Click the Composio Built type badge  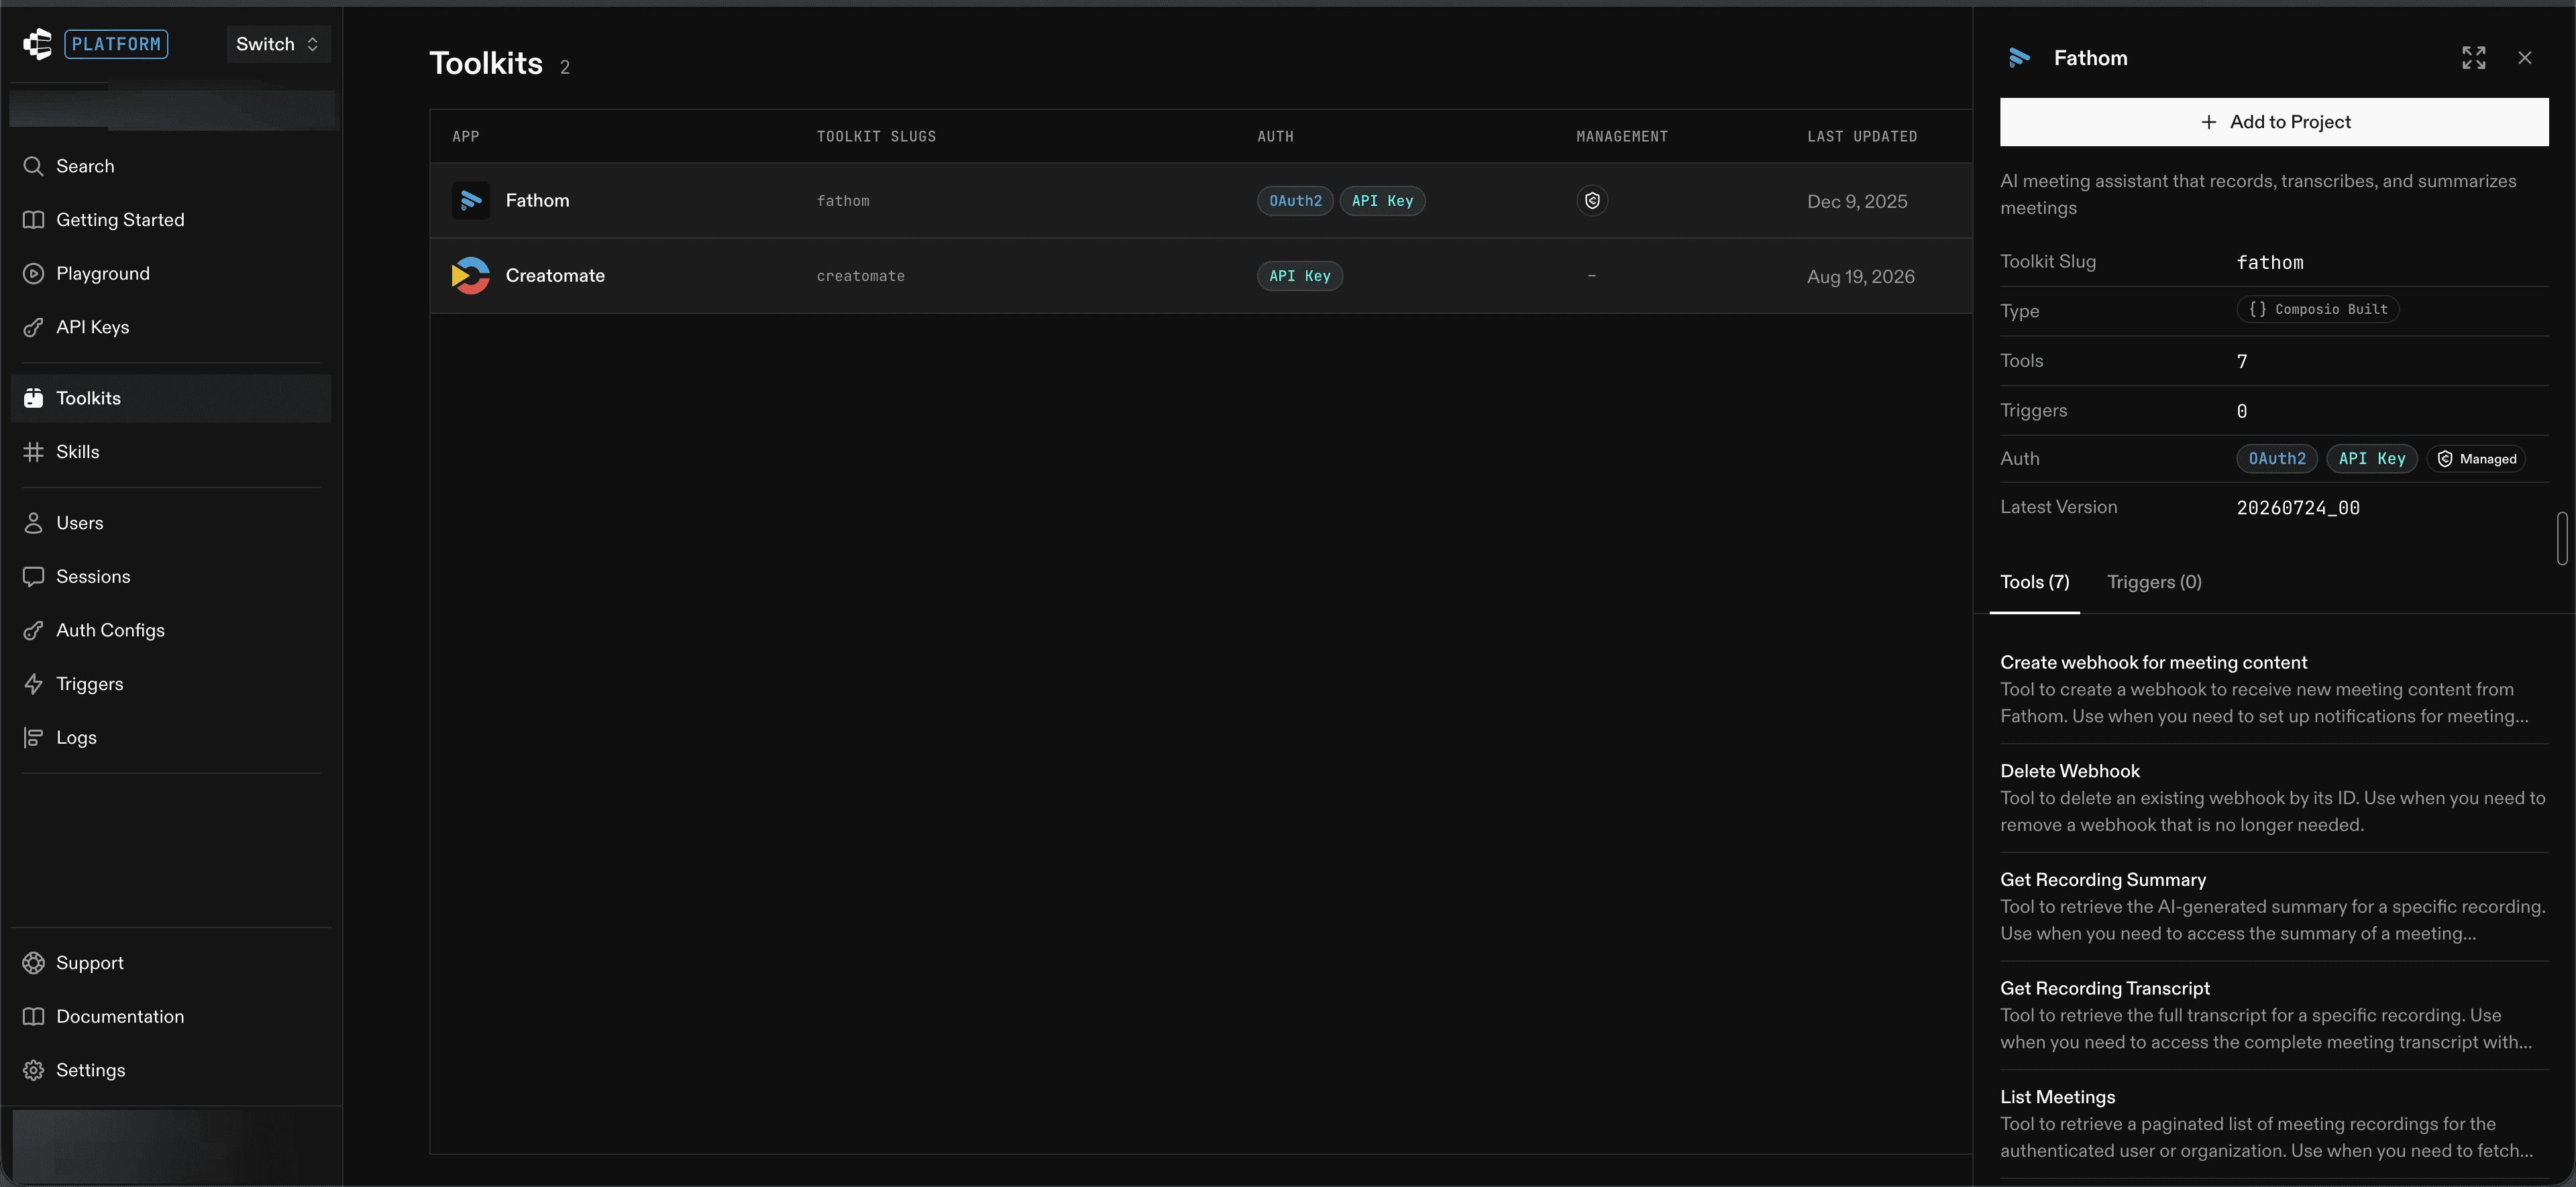2317,309
